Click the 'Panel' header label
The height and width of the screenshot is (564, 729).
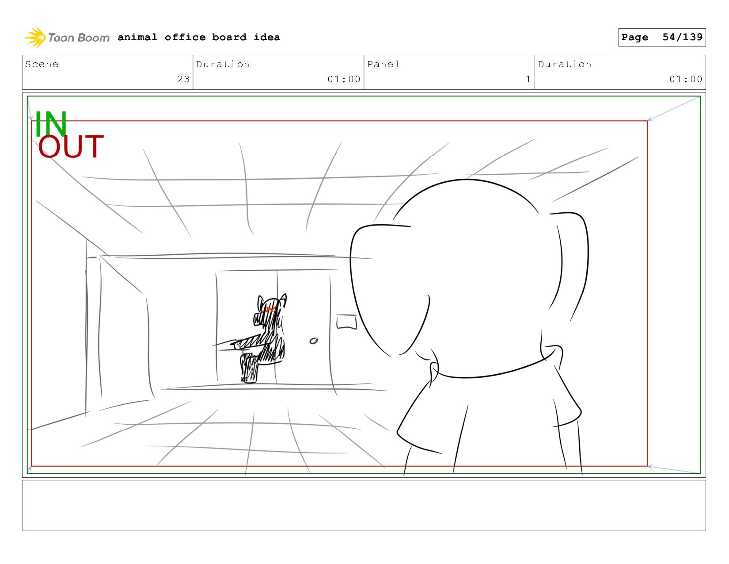coord(383,64)
